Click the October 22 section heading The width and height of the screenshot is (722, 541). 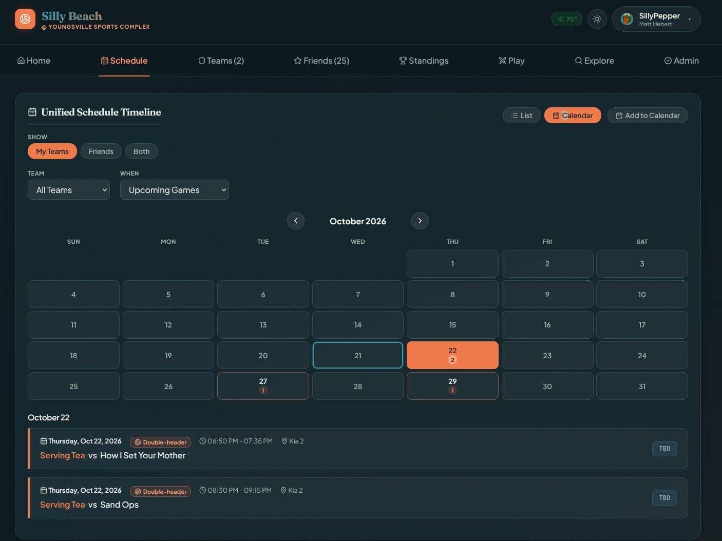49,417
